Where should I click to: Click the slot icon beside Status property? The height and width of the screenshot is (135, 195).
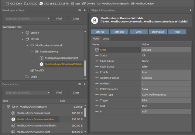coord(97,55)
